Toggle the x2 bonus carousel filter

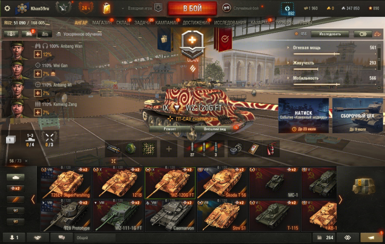[15, 188]
